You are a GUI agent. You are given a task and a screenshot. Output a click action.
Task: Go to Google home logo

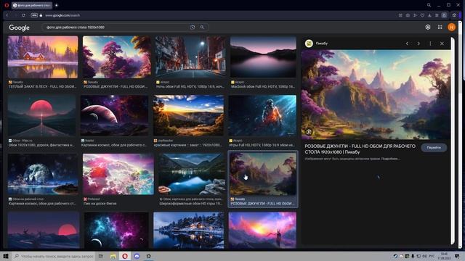(20, 28)
